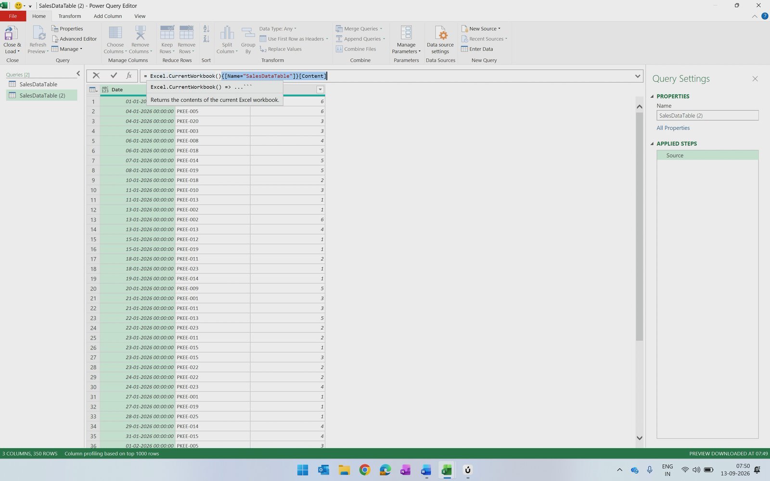Switch to the Transform tab
770x481 pixels.
pos(70,16)
